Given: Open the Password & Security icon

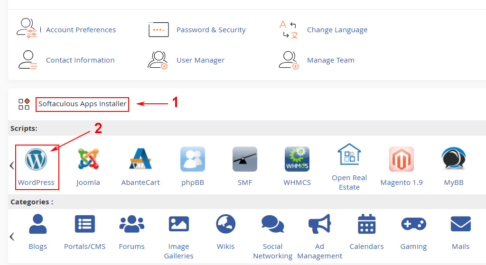Looking at the screenshot, I should click(159, 30).
